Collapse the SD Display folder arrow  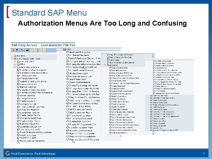(105, 65)
